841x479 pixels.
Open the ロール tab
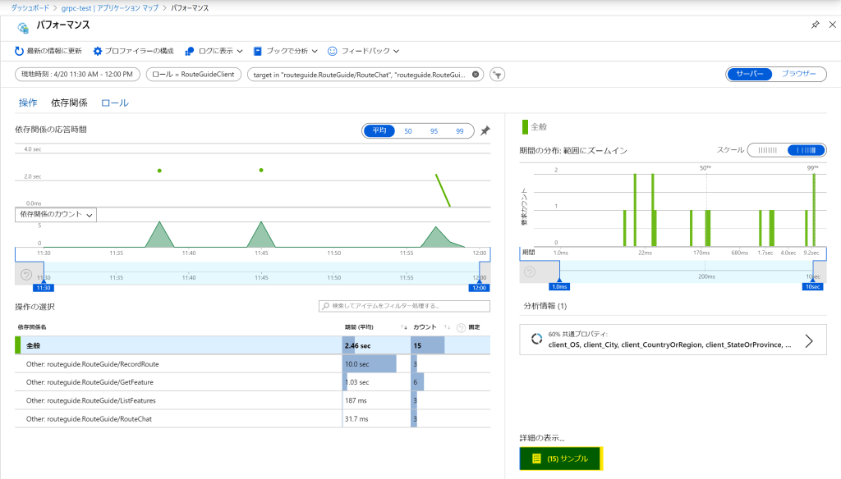(115, 103)
